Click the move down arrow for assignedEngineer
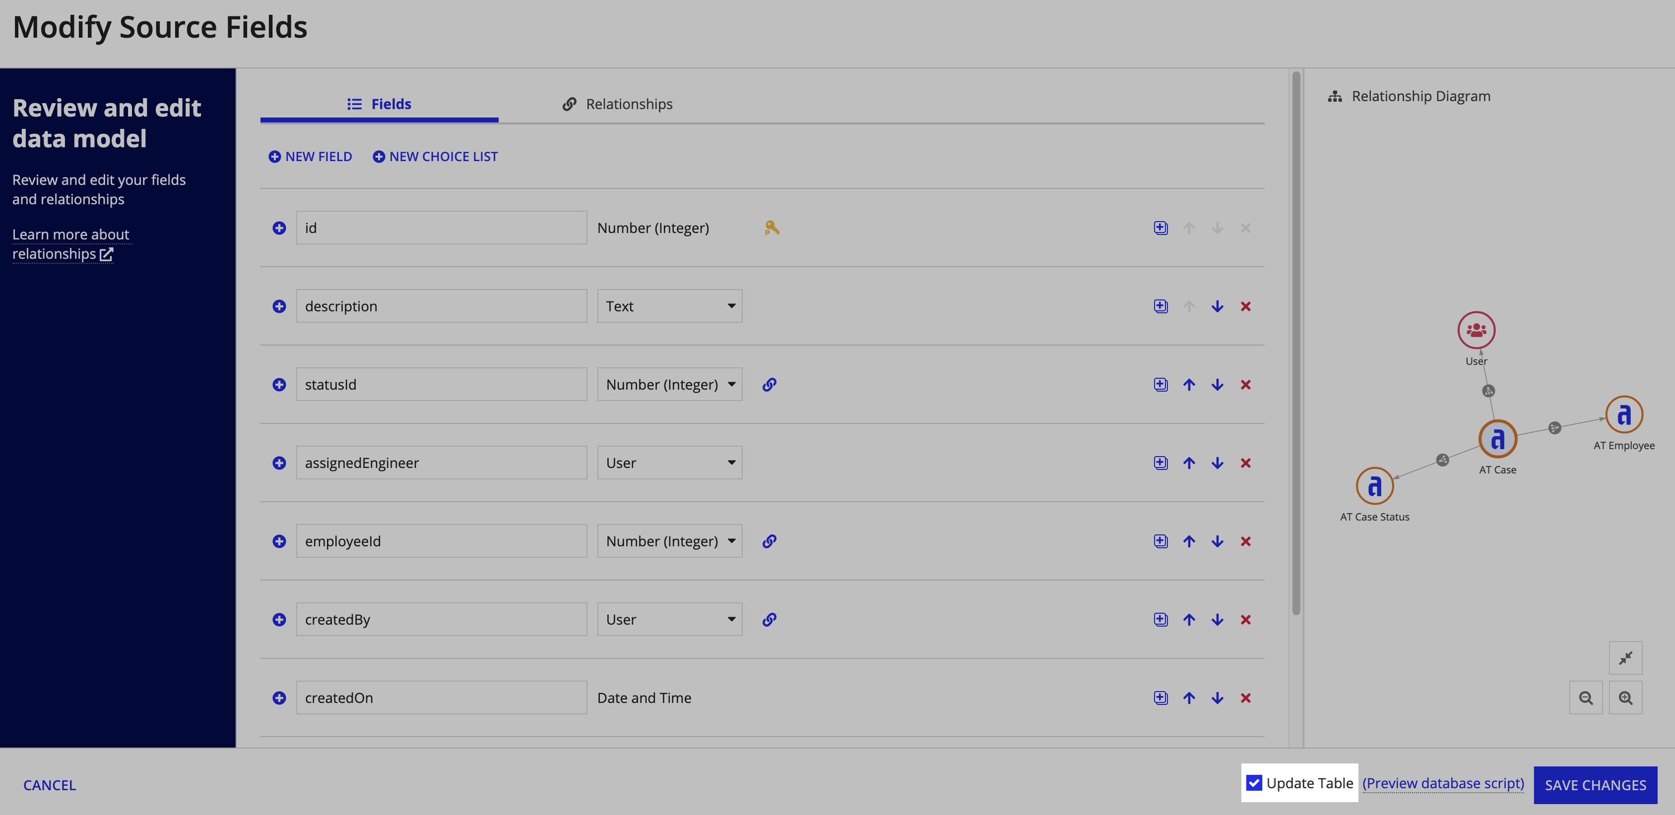The image size is (1675, 815). pos(1217,462)
